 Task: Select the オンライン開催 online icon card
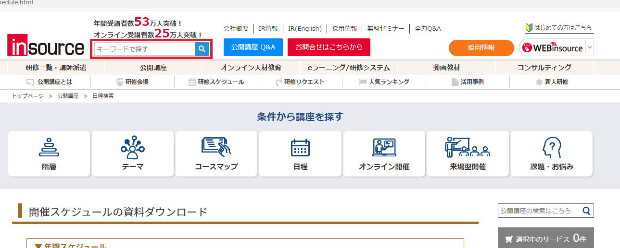click(x=383, y=154)
